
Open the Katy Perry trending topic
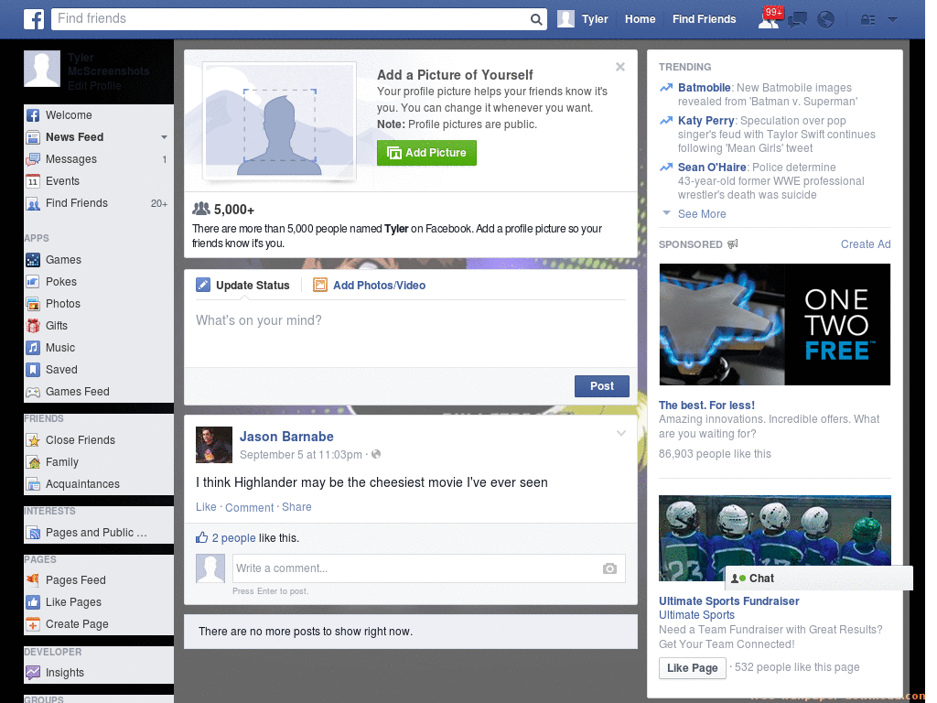[x=705, y=121]
